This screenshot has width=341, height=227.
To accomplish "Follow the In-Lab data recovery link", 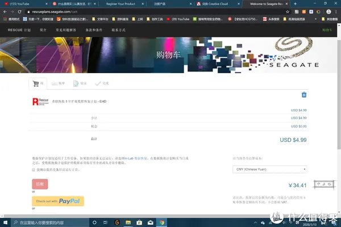I will click(x=136, y=158).
